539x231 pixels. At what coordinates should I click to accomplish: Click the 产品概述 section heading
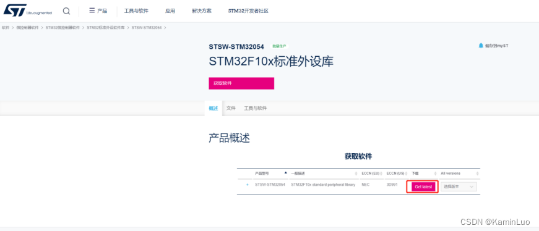[x=230, y=138]
